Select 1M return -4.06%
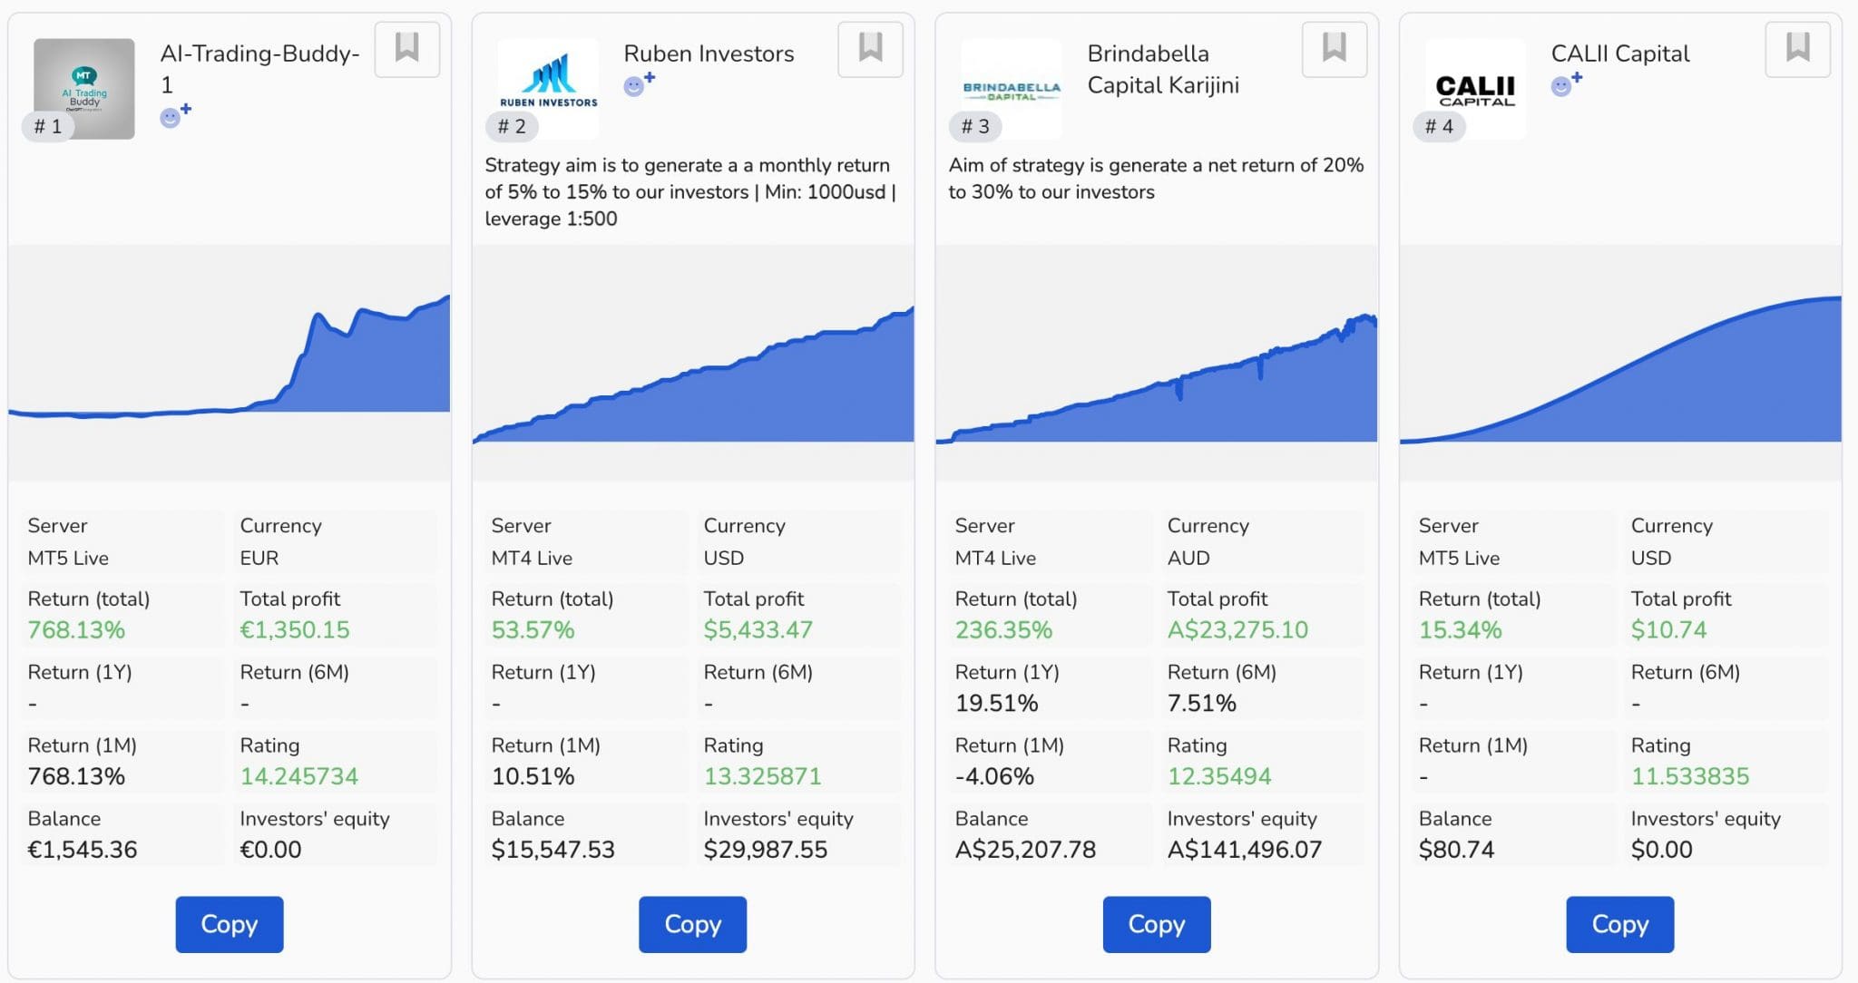 pyautogui.click(x=994, y=776)
